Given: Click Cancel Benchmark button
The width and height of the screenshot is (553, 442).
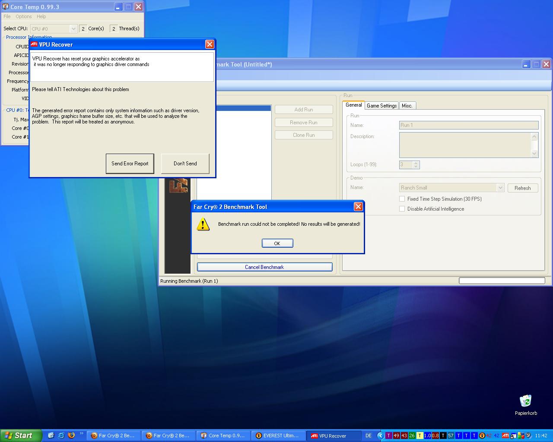Looking at the screenshot, I should click(264, 267).
